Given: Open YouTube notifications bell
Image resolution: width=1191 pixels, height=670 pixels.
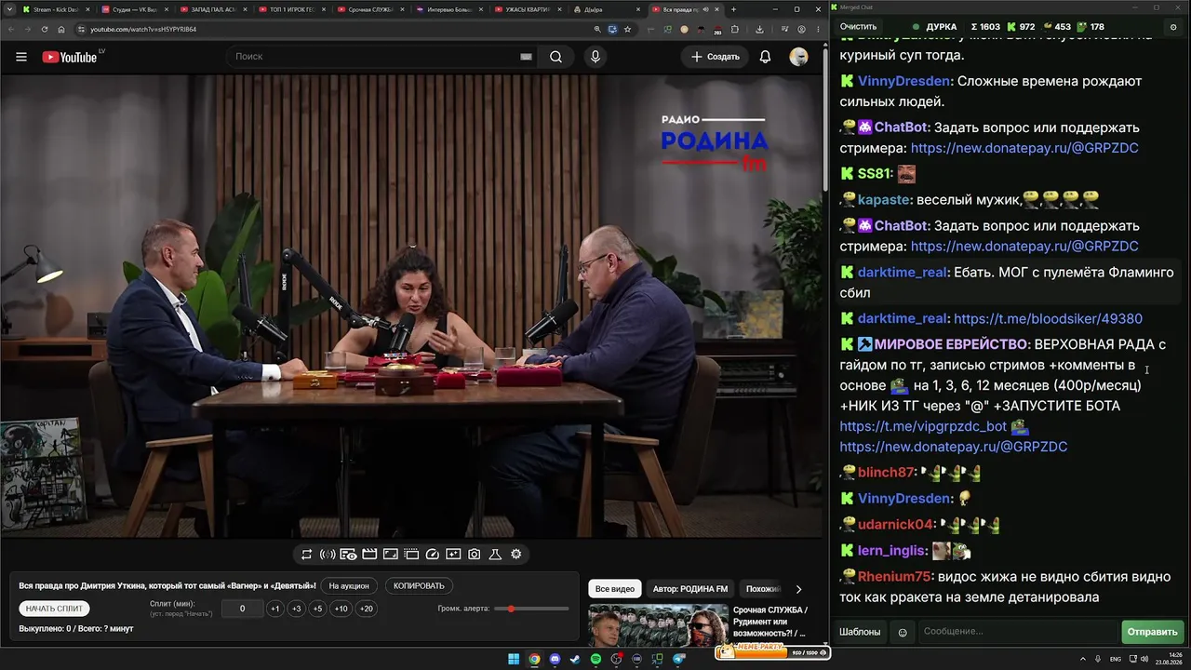Looking at the screenshot, I should pyautogui.click(x=765, y=57).
